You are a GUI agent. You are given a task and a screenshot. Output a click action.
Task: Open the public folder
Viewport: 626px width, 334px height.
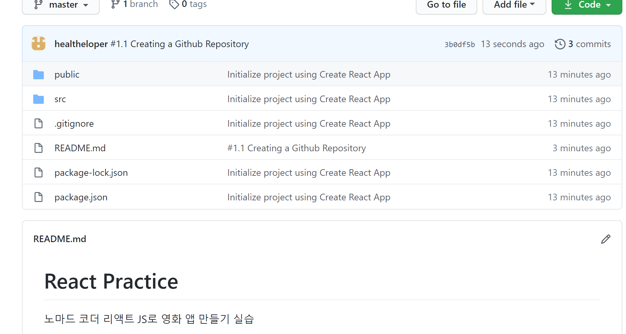[x=67, y=74]
